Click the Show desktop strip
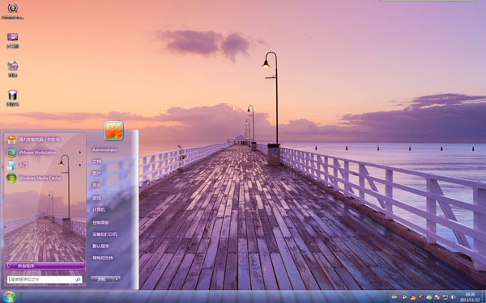The image size is (486, 303). (x=484, y=297)
